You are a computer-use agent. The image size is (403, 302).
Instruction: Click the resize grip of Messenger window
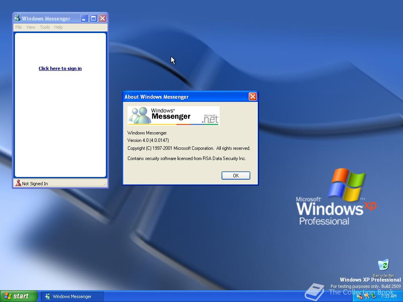point(105,184)
